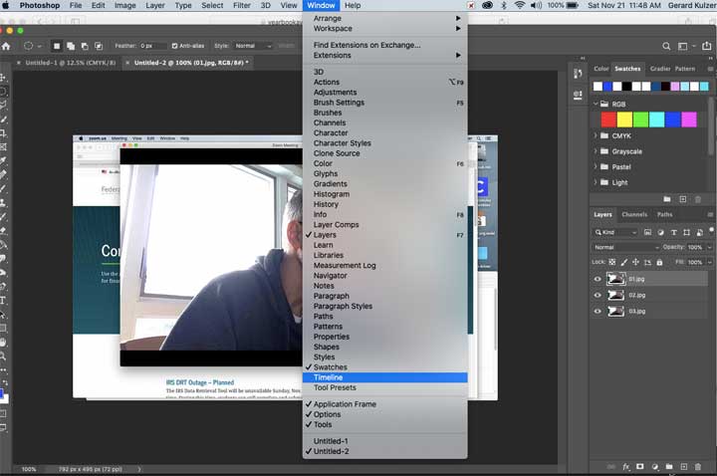Select Add to Selection mode icon
The width and height of the screenshot is (717, 476).
coord(71,46)
